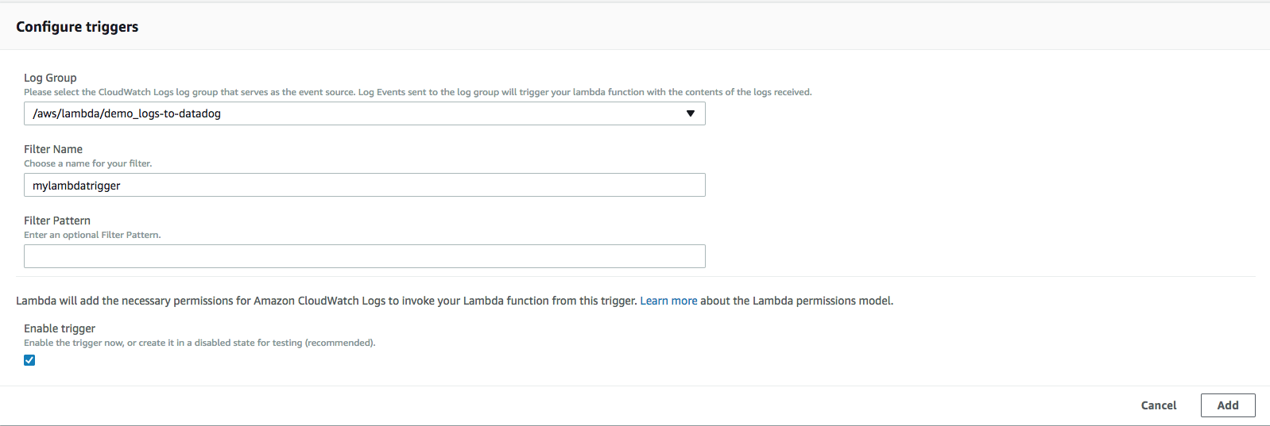Open the Learn more link
The height and width of the screenshot is (426, 1270).
668,301
